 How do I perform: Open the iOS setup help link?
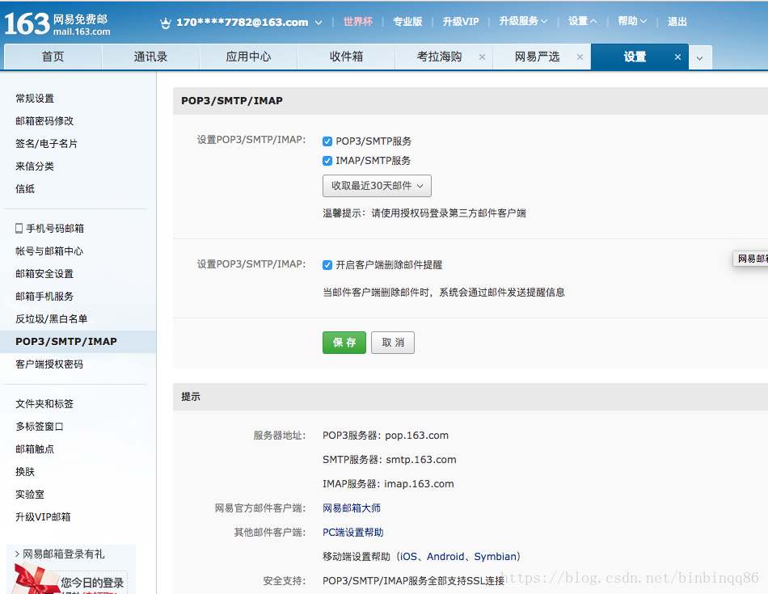pos(408,556)
